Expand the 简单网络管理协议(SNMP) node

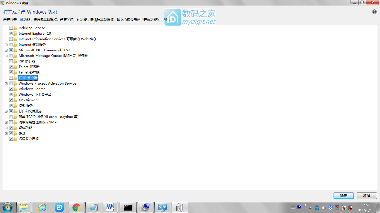[x=6, y=122]
